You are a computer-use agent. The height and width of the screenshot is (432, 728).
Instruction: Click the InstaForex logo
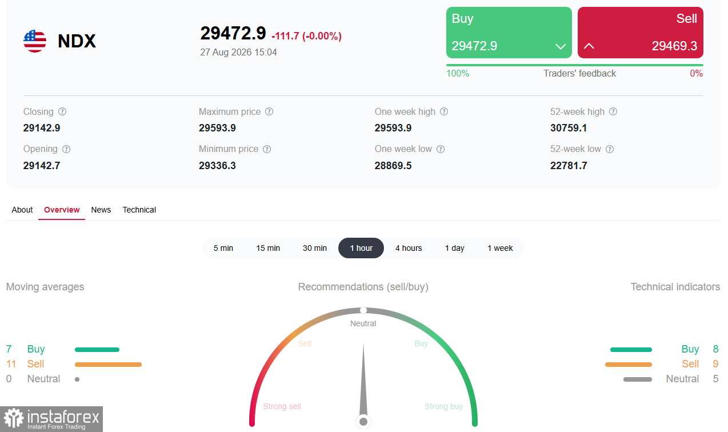point(51,419)
